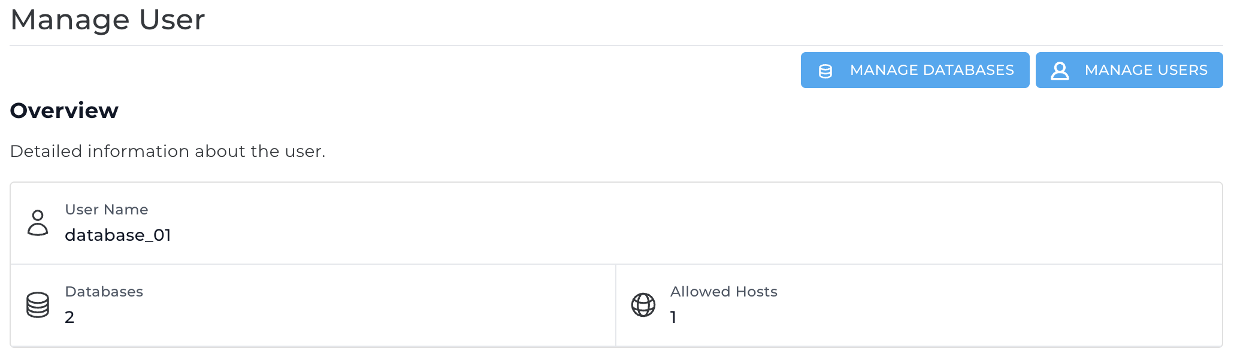The image size is (1234, 357).
Task: Click the username value database_01
Action: pyautogui.click(x=118, y=235)
